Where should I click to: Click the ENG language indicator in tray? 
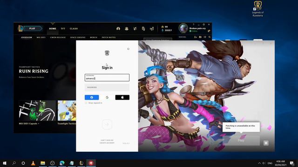[x=270, y=163]
